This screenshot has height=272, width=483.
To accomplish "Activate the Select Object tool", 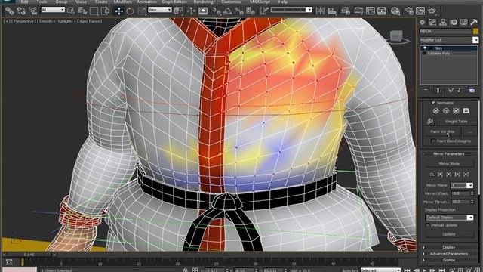I will pos(71,11).
